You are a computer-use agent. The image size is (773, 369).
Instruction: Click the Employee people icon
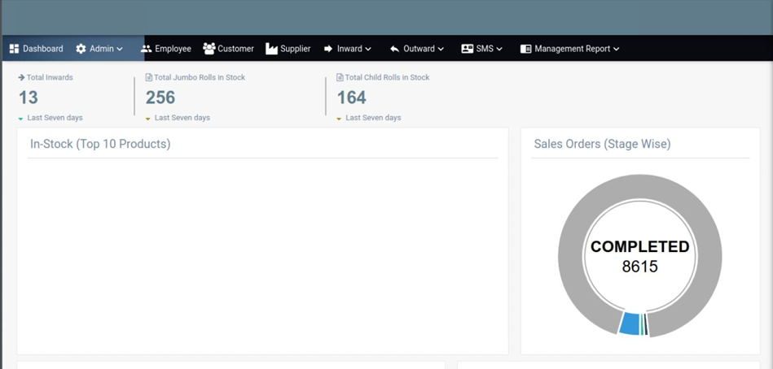click(x=147, y=49)
